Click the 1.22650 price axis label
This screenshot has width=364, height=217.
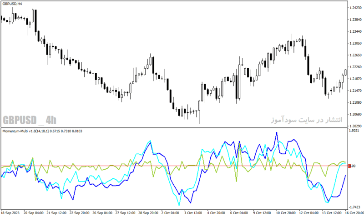[x=356, y=55]
